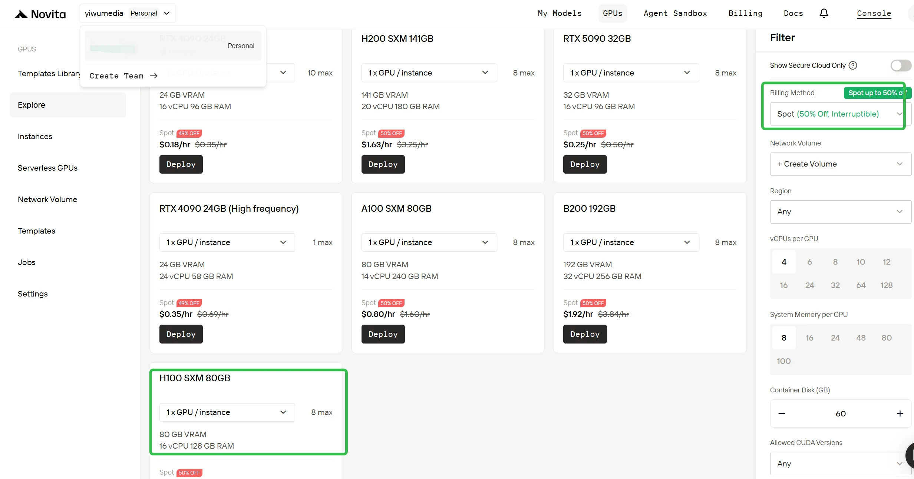Select 32 vCPUs per GPU
This screenshot has width=914, height=479.
click(835, 285)
